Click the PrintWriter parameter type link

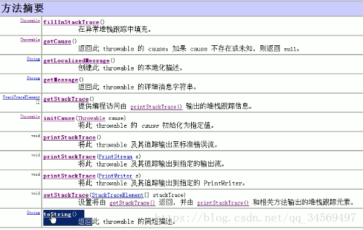click(116, 176)
